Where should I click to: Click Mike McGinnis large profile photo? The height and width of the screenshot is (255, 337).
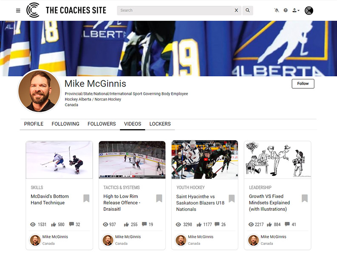pos(40,91)
